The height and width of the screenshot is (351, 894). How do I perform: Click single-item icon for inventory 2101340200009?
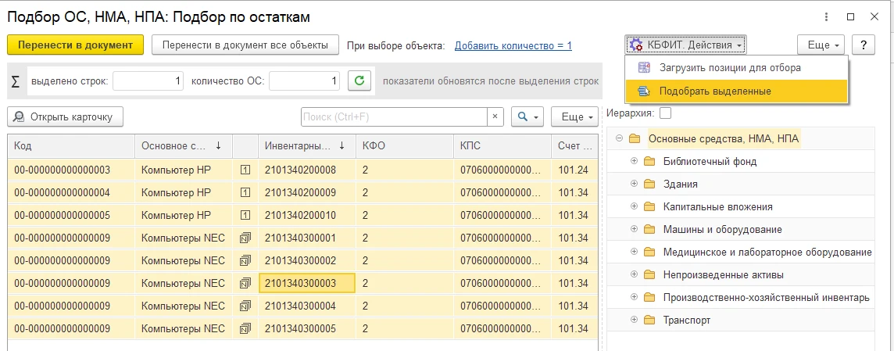245,193
